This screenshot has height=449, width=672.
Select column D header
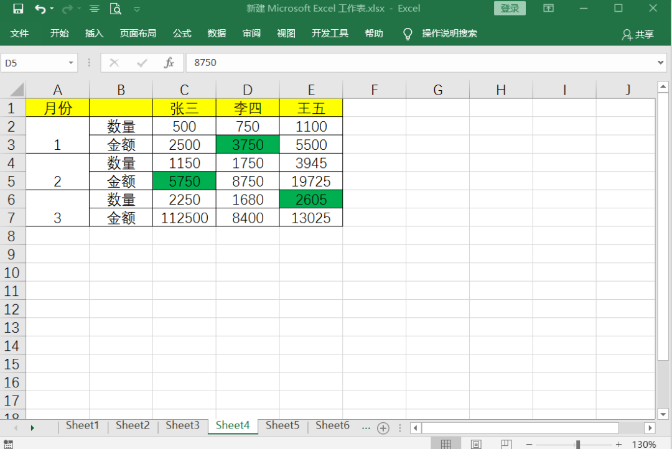[x=248, y=90]
